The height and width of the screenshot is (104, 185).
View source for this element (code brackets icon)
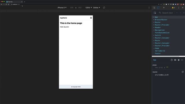(182, 60)
